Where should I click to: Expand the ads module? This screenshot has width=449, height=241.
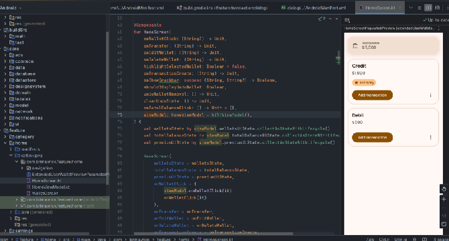click(5, 55)
